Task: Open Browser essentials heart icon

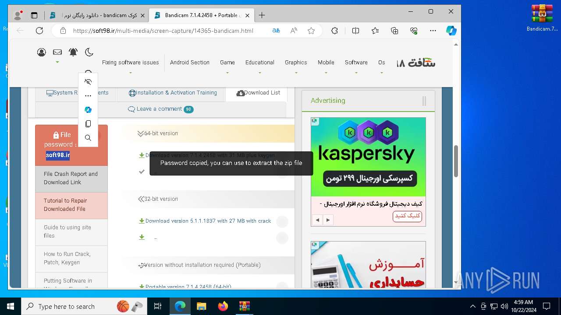Action: (x=414, y=31)
